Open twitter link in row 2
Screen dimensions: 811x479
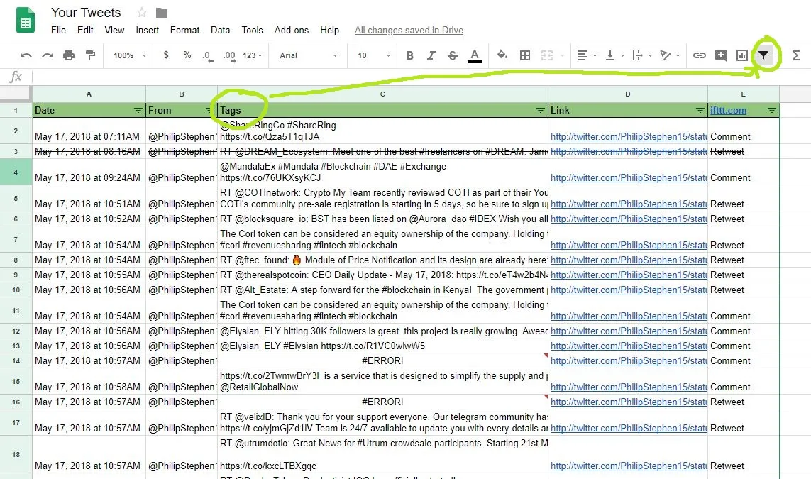point(629,136)
